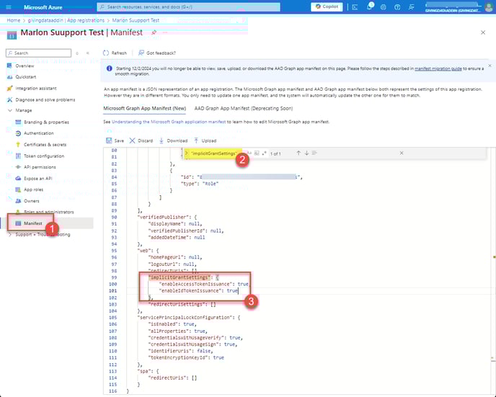Click "redirectUriSettings" on line 103
The height and width of the screenshot is (397, 496).
pyautogui.click(x=177, y=304)
